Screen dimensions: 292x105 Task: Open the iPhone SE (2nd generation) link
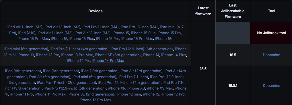tap(91, 94)
